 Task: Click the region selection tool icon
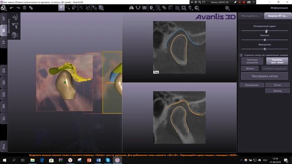pyautogui.click(x=81, y=8)
